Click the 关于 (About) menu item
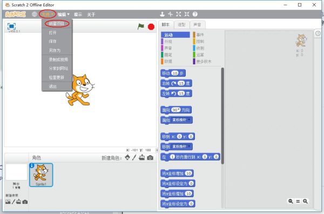 (91, 14)
